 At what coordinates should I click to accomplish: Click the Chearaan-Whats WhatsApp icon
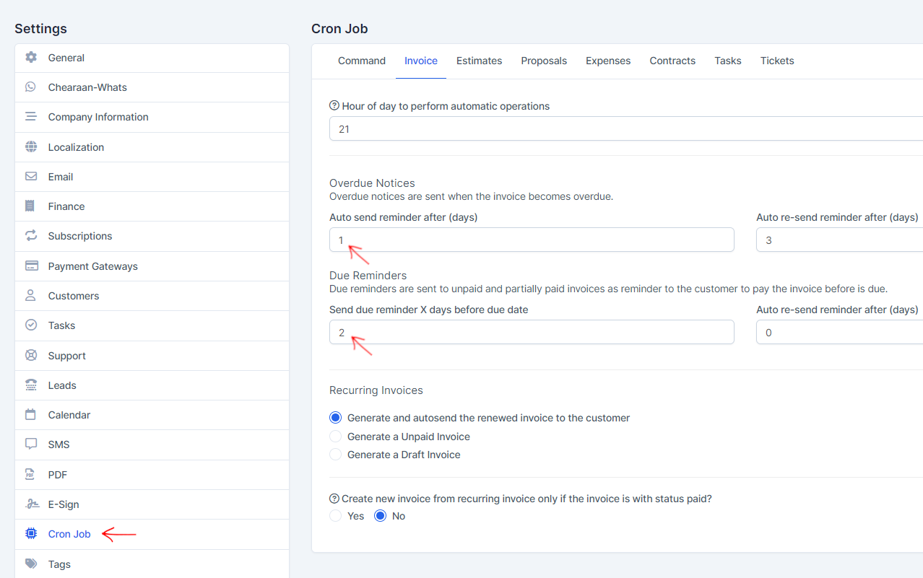31,87
